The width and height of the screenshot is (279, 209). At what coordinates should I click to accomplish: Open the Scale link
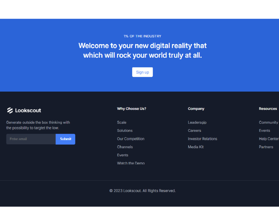point(122,122)
